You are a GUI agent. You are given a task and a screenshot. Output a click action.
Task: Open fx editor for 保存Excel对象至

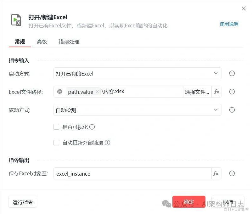[216, 173]
